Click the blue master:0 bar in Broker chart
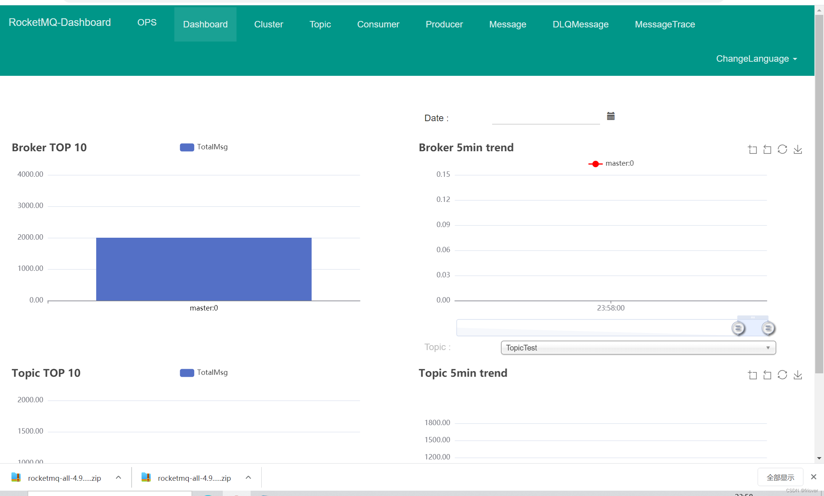824x496 pixels. [x=204, y=269]
